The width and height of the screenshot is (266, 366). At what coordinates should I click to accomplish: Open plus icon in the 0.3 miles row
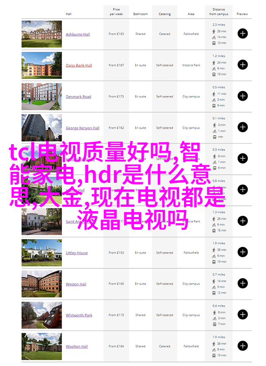243,158
